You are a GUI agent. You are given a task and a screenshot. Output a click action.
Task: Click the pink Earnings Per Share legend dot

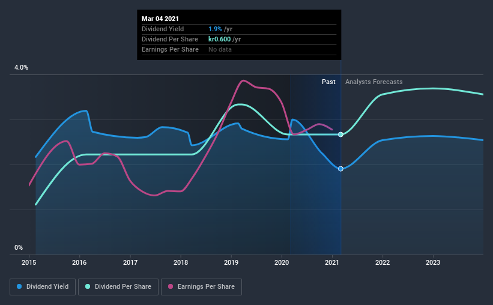click(171, 286)
